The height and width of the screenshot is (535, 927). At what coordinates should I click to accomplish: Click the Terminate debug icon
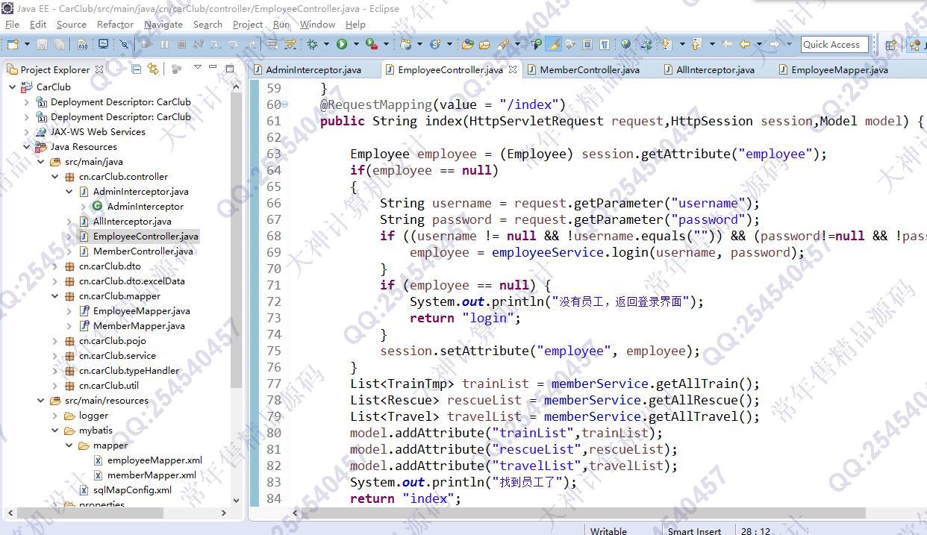point(181,44)
